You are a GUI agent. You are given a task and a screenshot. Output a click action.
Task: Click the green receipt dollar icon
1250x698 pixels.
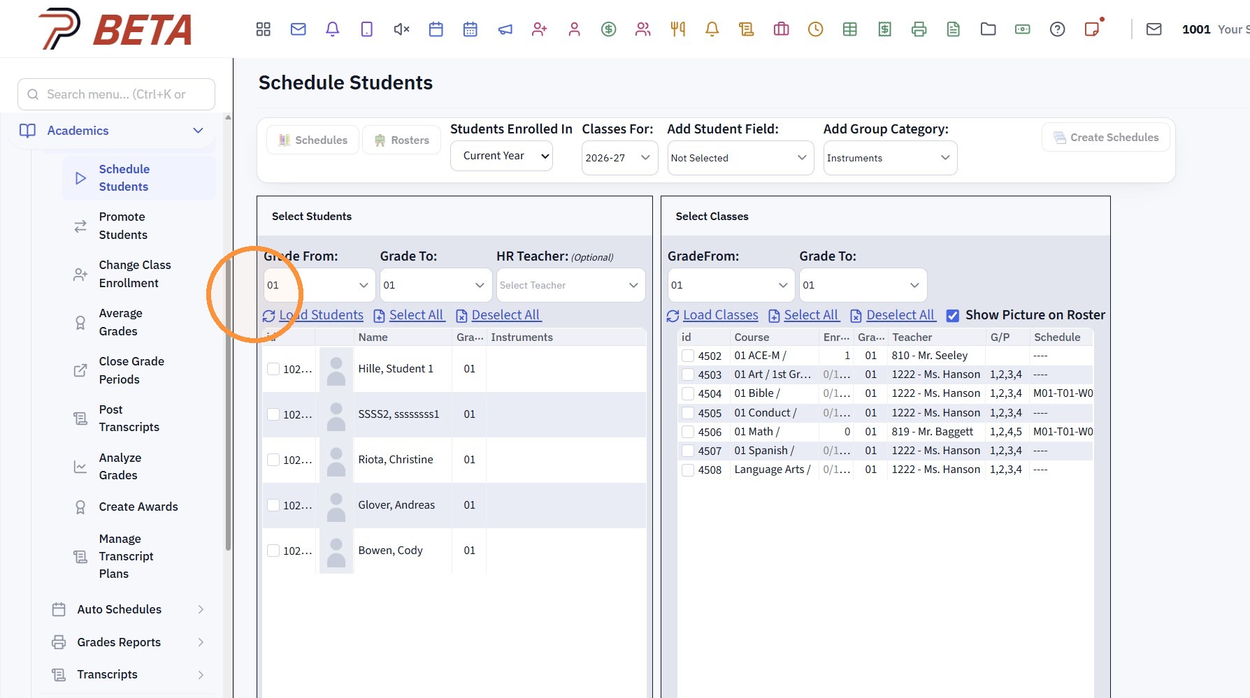pyautogui.click(x=885, y=29)
